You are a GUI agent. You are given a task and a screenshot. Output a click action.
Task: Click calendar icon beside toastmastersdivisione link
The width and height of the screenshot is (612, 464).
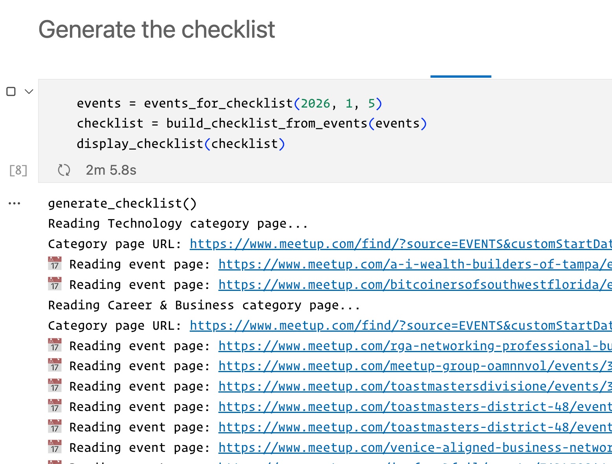[55, 386]
